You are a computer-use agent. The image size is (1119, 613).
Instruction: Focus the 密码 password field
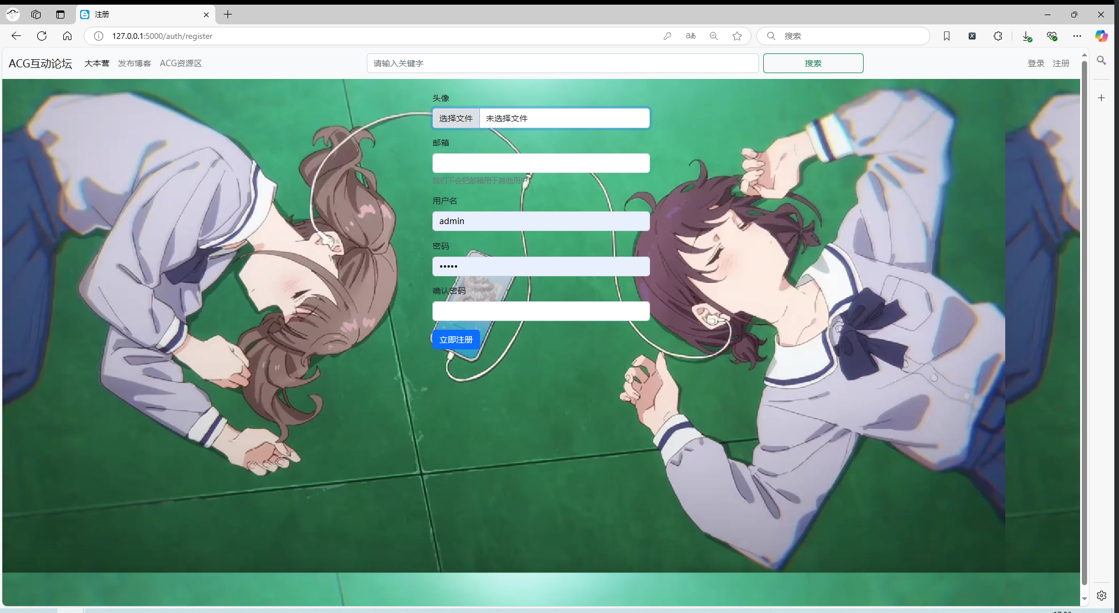click(541, 266)
